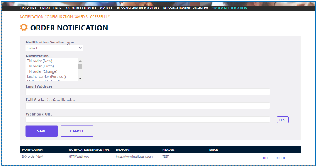Screen dimensions: 317x168
Task: Click the Webhook URL input field
Action: click(148, 120)
